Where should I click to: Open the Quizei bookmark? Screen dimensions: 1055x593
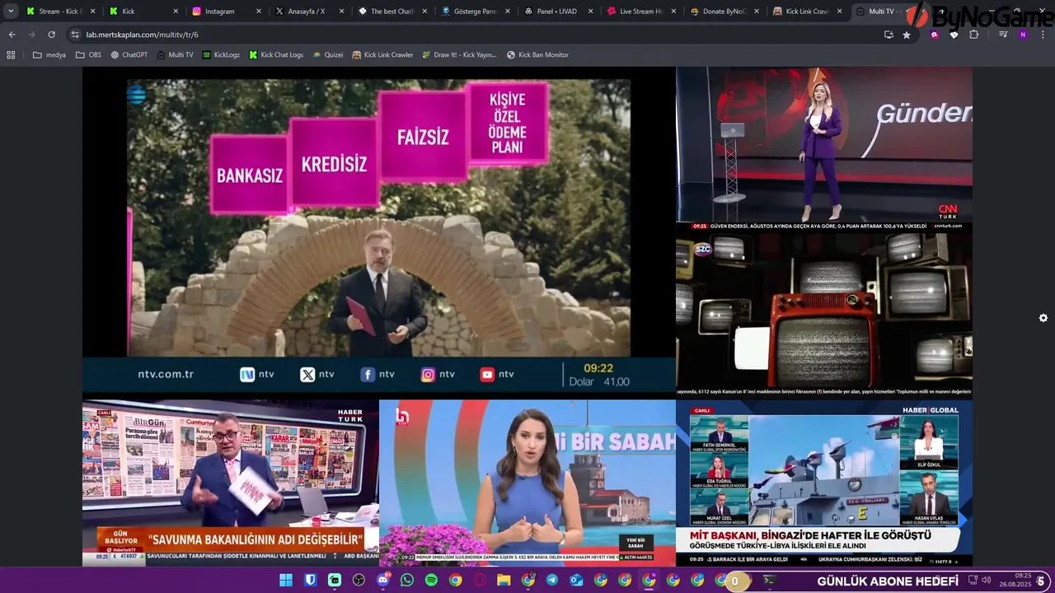point(328,55)
